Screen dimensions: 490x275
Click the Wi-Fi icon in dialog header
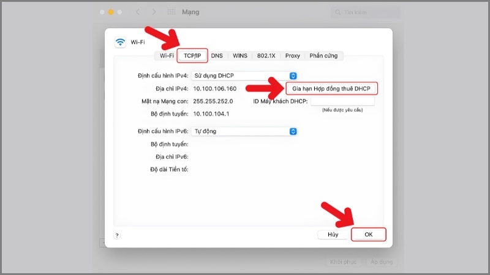pos(120,42)
